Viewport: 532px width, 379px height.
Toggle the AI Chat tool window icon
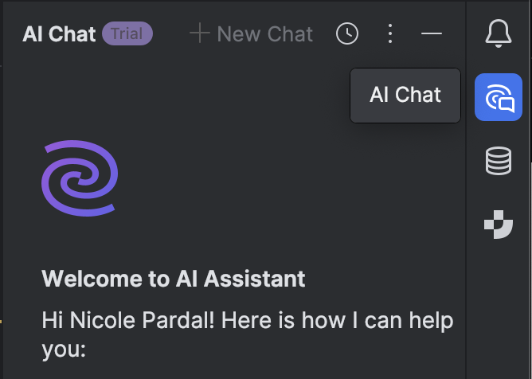(499, 98)
